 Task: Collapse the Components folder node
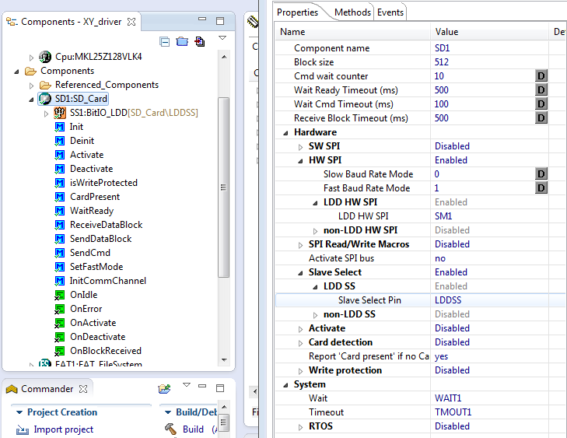click(x=16, y=72)
